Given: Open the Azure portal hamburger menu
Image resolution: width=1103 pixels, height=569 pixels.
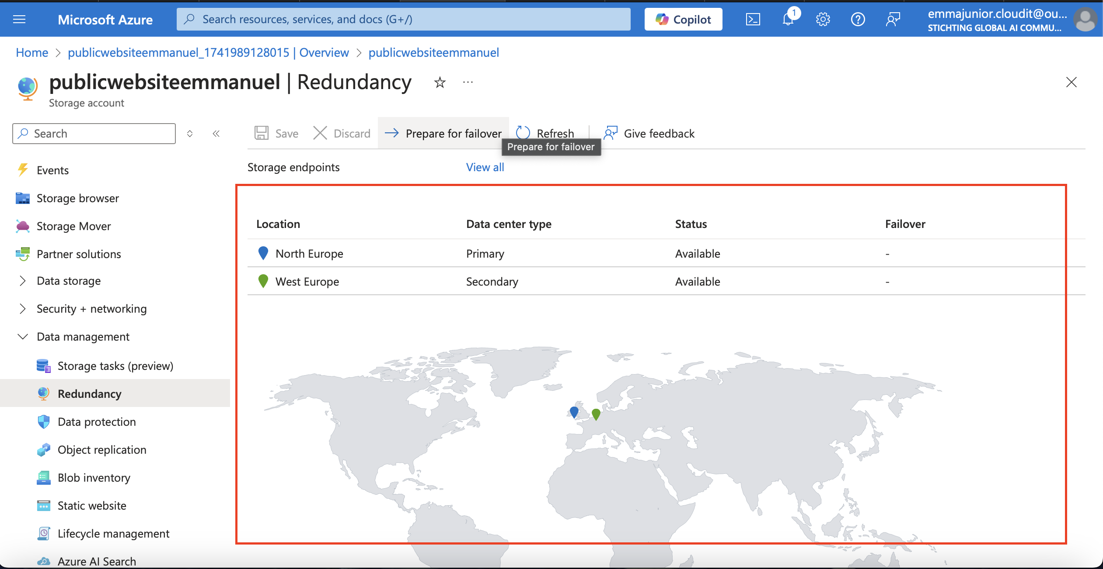Looking at the screenshot, I should click(x=19, y=19).
